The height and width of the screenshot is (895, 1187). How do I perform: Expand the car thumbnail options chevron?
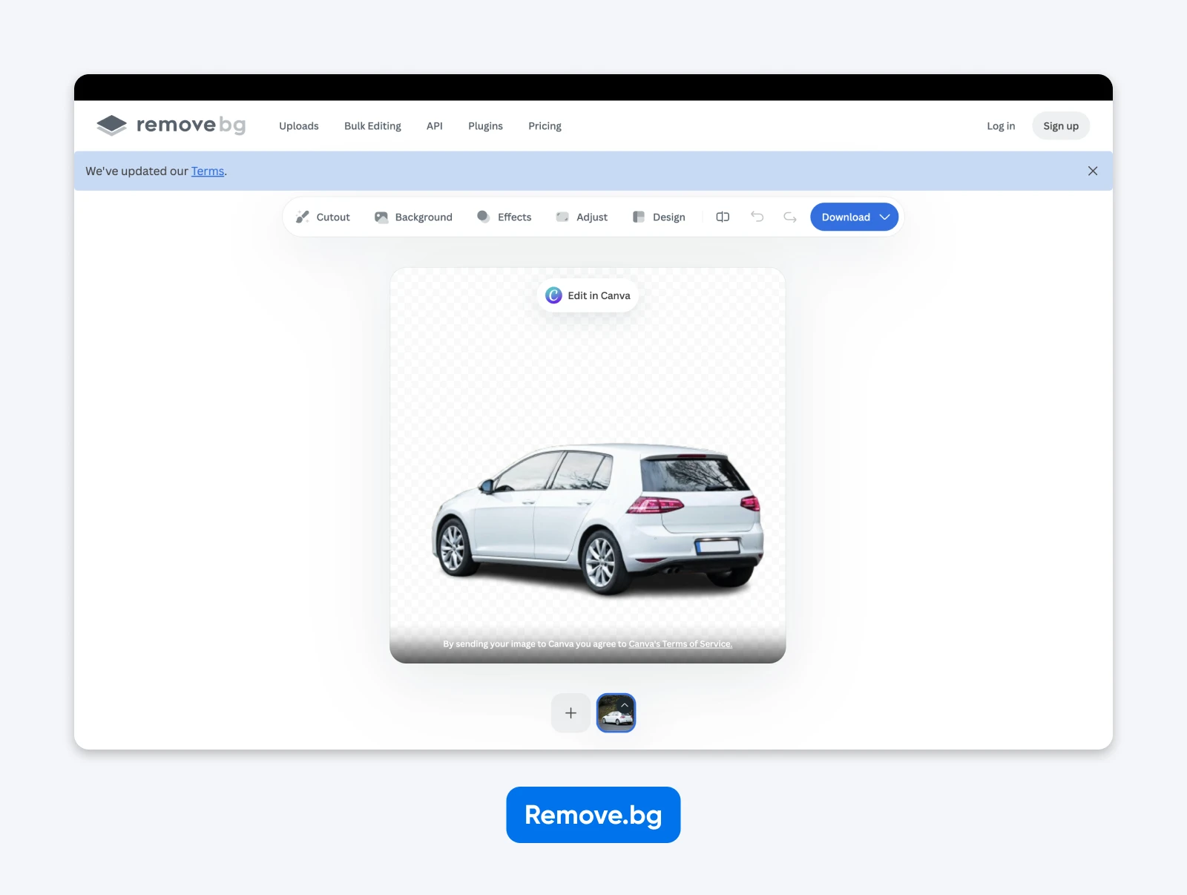(x=625, y=704)
